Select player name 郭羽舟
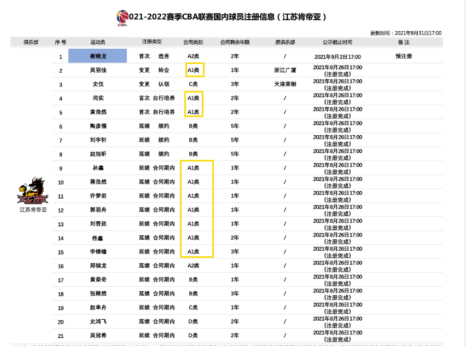Viewport: 466px width, 346px height. 98,210
